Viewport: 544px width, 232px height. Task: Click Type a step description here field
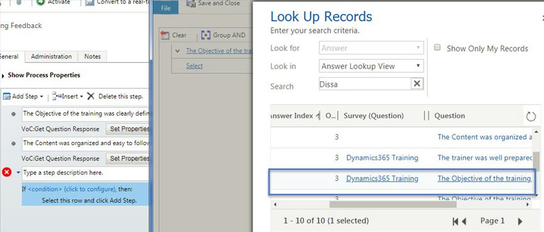click(85, 173)
